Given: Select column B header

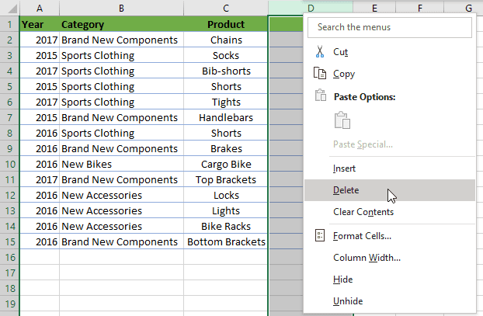Looking at the screenshot, I should coord(121,8).
